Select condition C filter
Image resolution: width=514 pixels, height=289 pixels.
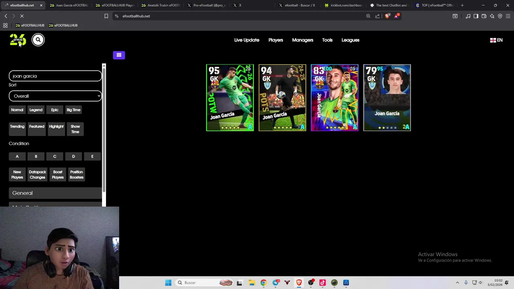coord(55,157)
